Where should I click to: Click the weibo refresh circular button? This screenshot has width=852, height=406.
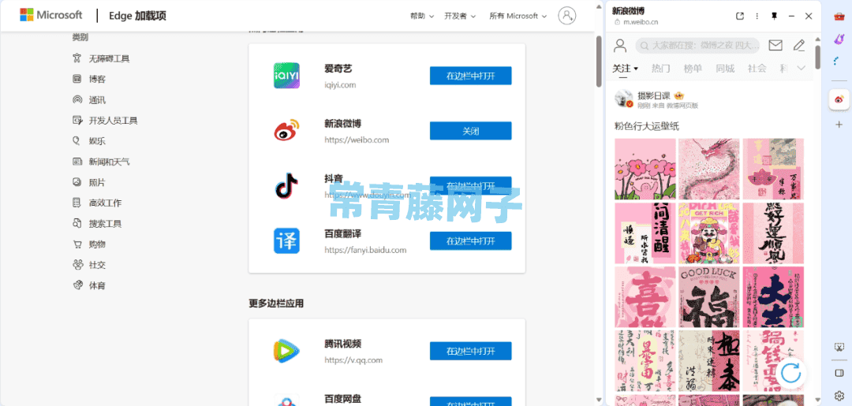pyautogui.click(x=791, y=372)
